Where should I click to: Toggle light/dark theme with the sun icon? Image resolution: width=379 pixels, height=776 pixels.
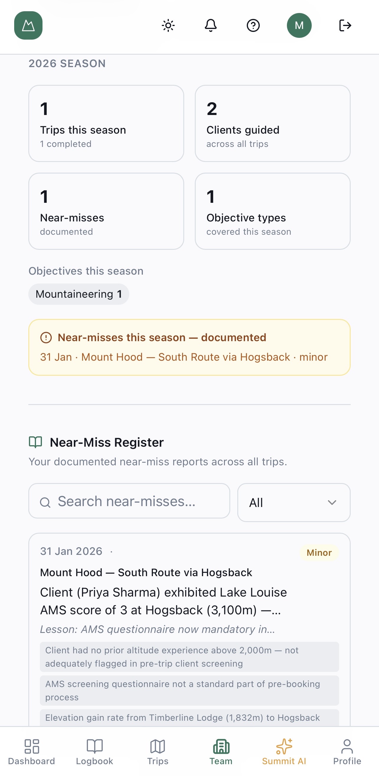click(168, 25)
